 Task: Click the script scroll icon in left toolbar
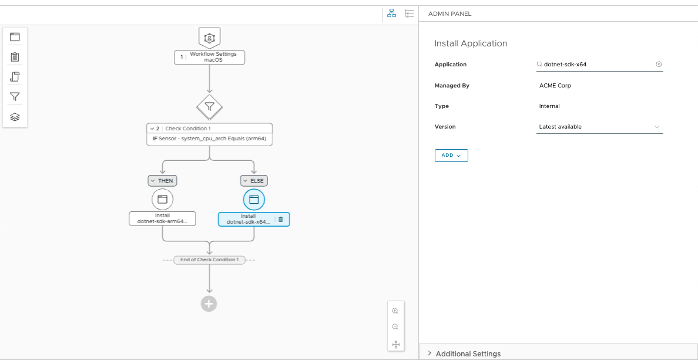15,77
